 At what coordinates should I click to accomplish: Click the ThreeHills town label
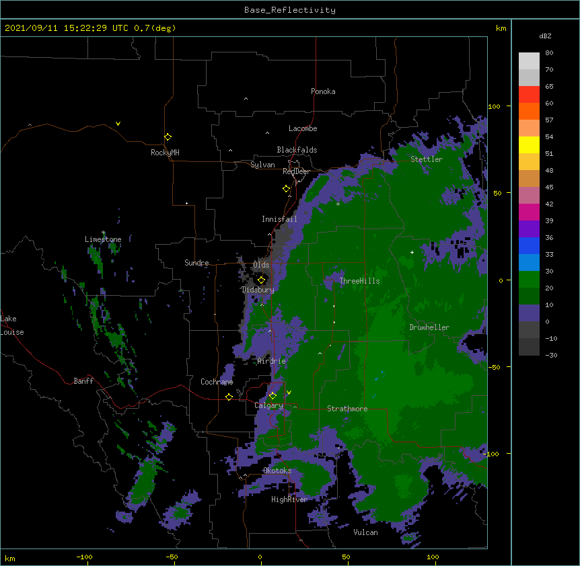coord(359,281)
